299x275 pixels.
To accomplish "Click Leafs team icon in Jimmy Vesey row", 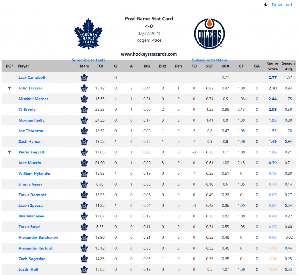I will pos(84,184).
